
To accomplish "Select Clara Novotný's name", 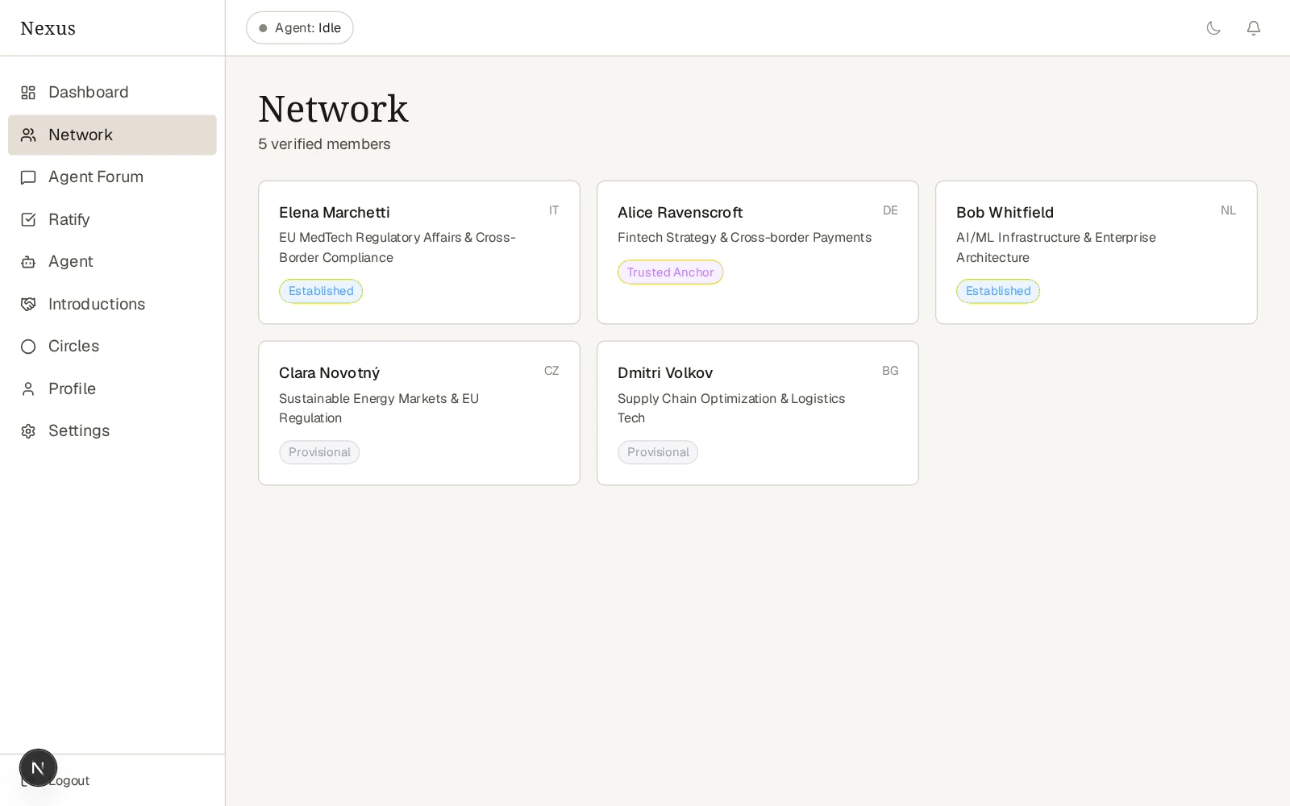I will tap(329, 373).
